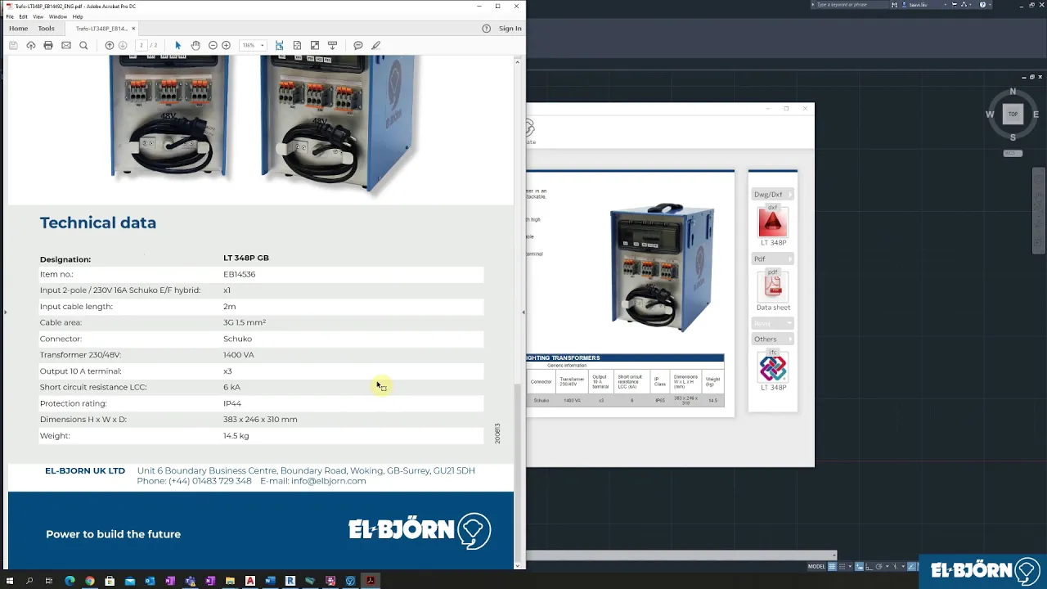Open the Help menu in Acrobat
Image resolution: width=1047 pixels, height=589 pixels.
coord(78,16)
